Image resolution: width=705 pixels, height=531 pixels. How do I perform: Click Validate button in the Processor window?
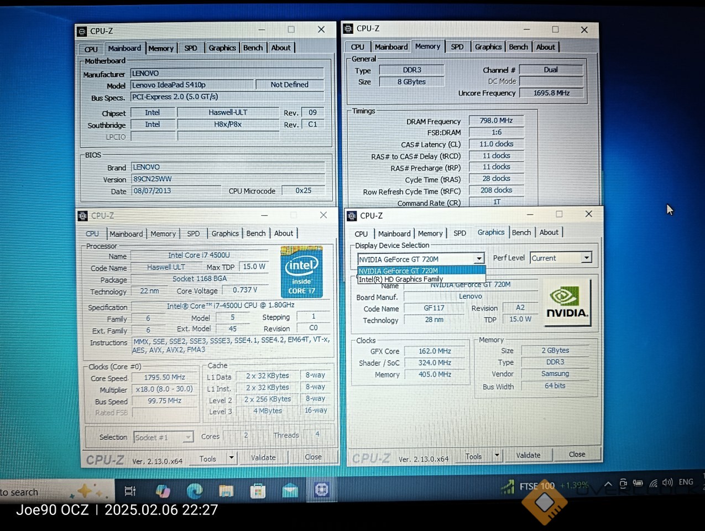[x=263, y=457]
